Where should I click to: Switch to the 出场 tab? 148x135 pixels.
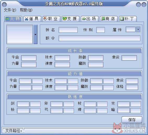pos(90,19)
